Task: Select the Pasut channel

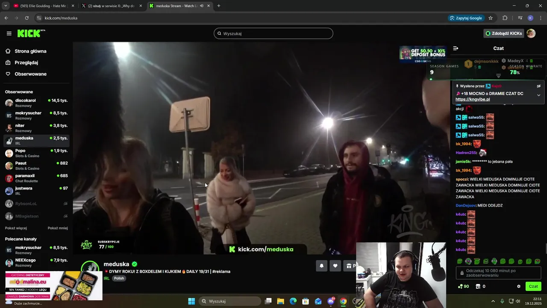Action: tap(36, 166)
